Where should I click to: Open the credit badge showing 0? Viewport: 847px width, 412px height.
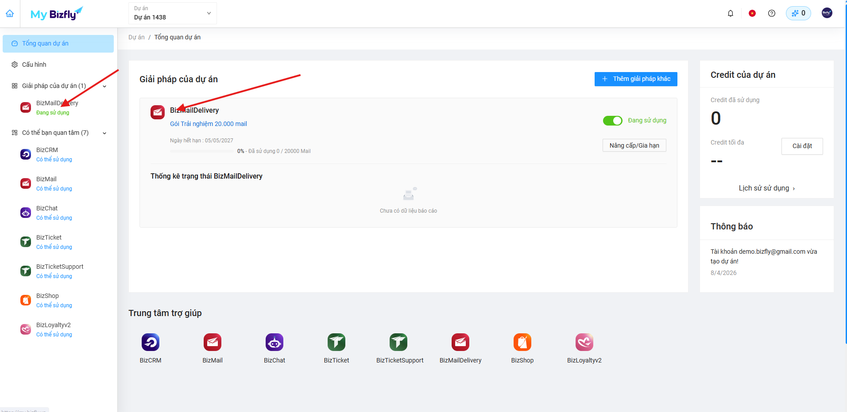point(798,13)
